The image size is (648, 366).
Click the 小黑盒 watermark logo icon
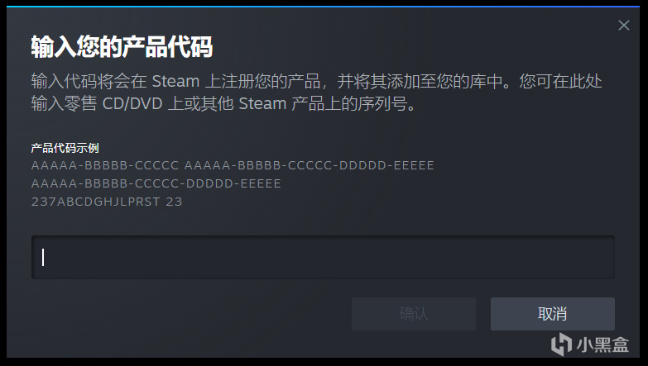561,345
